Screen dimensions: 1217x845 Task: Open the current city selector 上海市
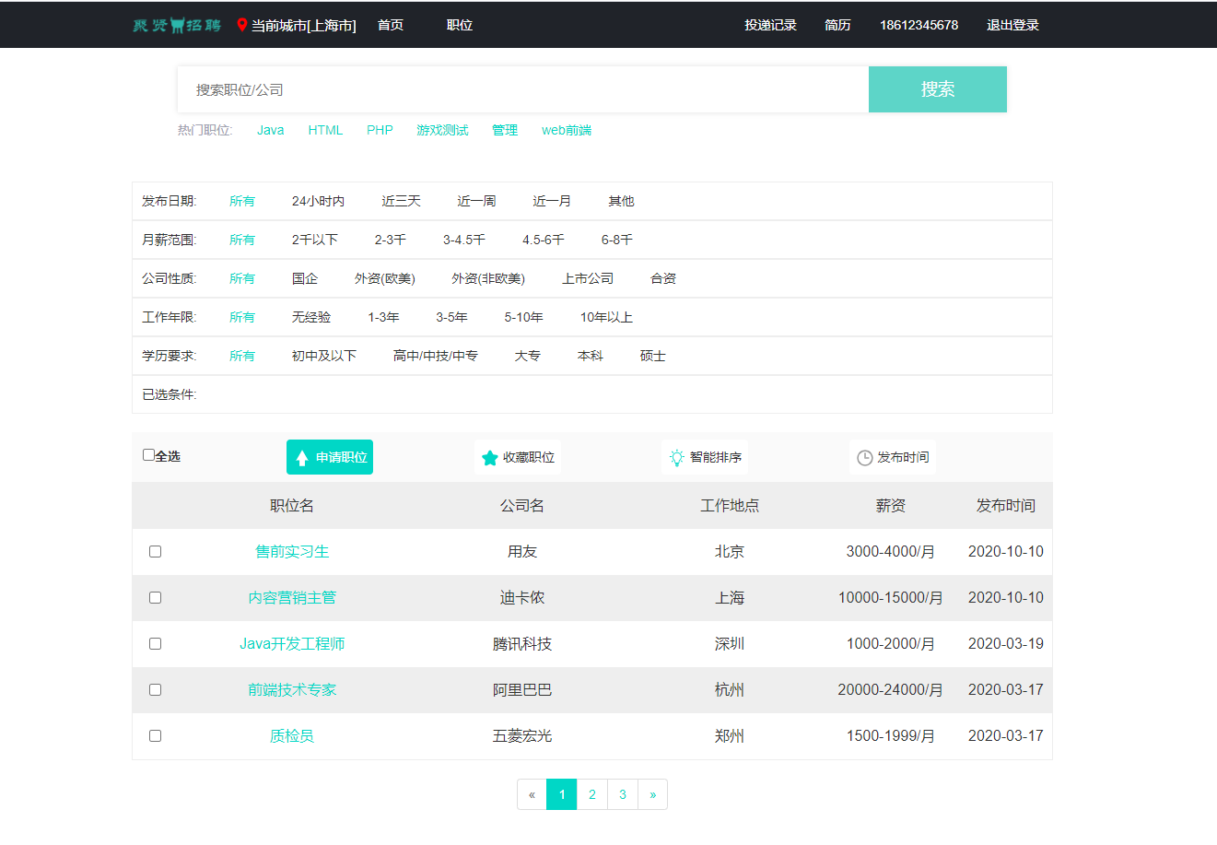[303, 26]
